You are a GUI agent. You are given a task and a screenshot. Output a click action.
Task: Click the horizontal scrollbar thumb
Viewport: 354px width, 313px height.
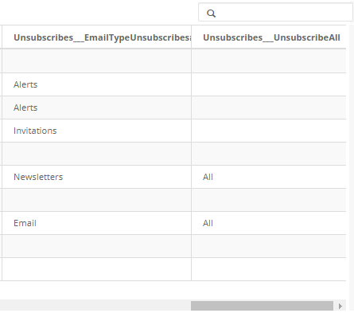(x=262, y=306)
